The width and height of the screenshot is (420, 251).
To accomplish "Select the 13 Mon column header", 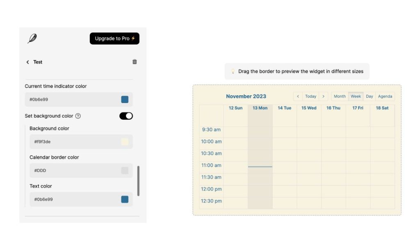I will (x=260, y=108).
